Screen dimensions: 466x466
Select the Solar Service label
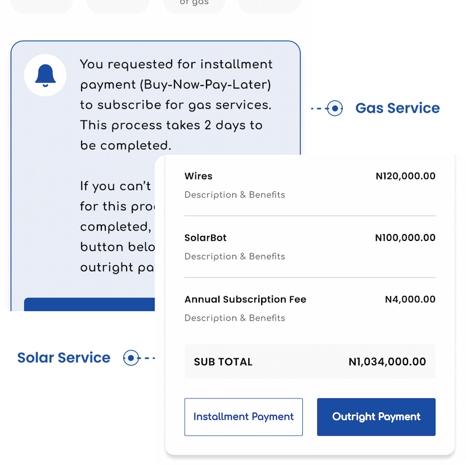click(64, 357)
